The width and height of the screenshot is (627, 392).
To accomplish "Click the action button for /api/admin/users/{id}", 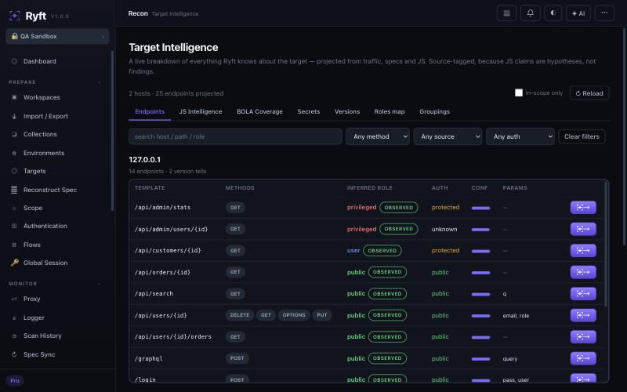I will (583, 229).
